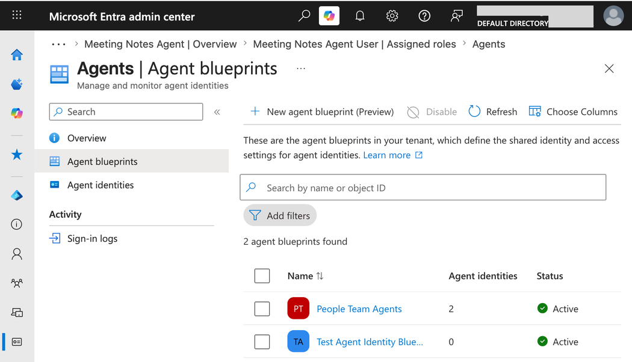
Task: Open portal settings gear
Action: (392, 16)
